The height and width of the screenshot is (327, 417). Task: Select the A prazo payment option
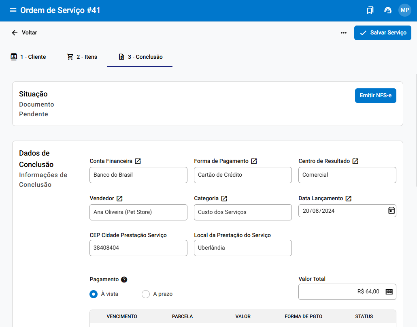146,294
